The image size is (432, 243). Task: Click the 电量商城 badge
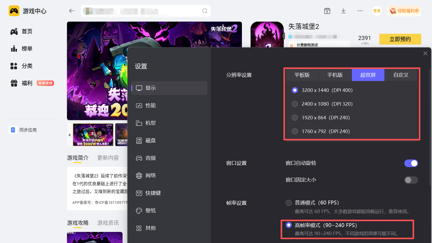tap(45, 83)
